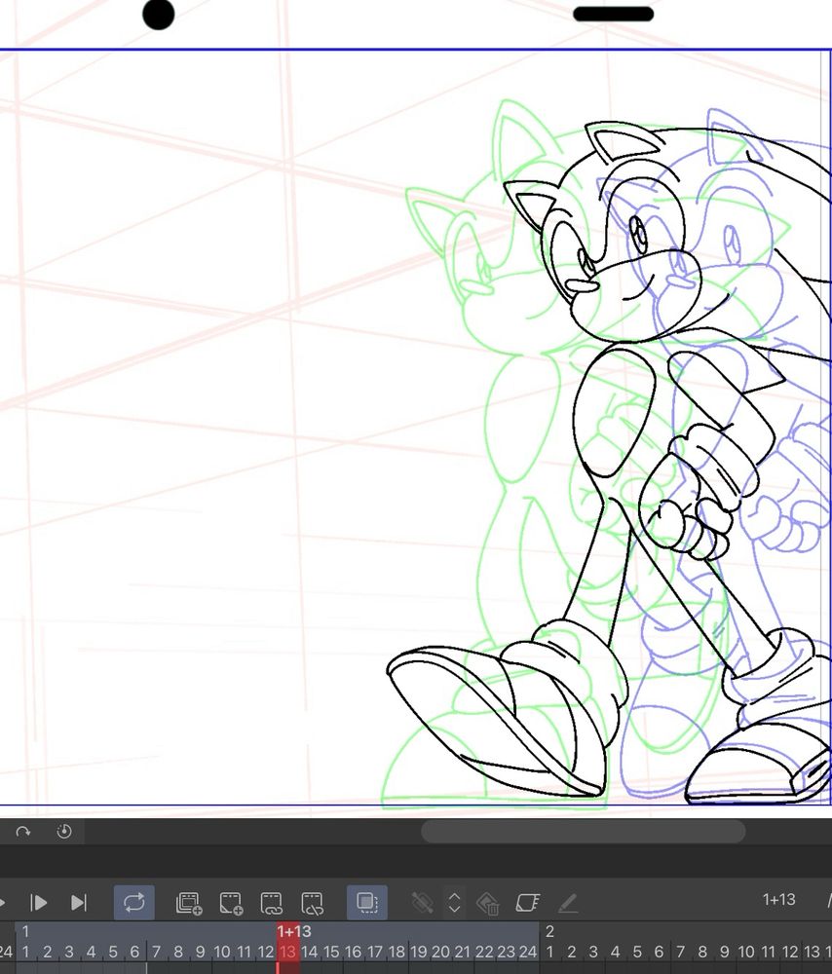Click the disabled keyframe pen icon
The image size is (832, 974).
422,903
